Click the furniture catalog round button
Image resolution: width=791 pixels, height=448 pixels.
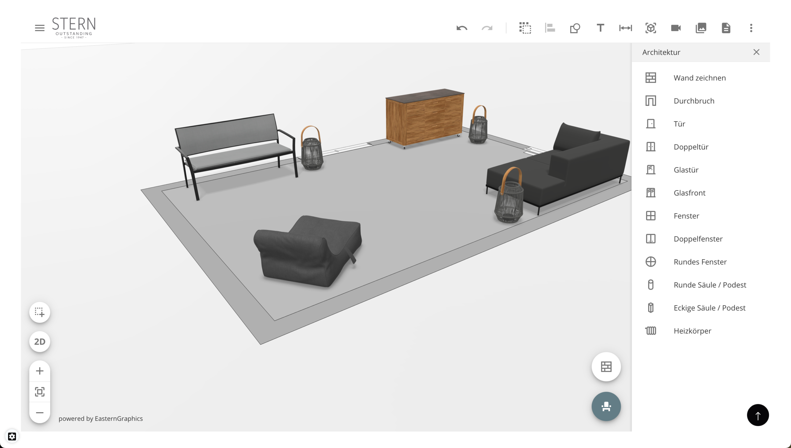[x=606, y=406]
